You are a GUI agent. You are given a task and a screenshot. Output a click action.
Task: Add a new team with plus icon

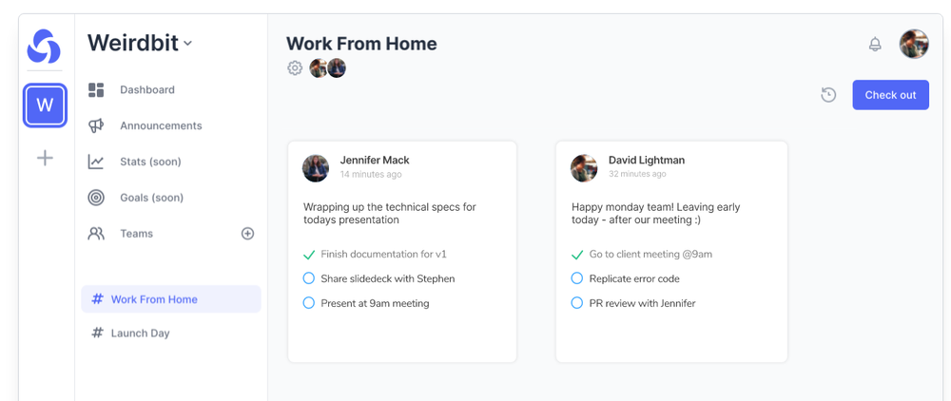point(247,233)
